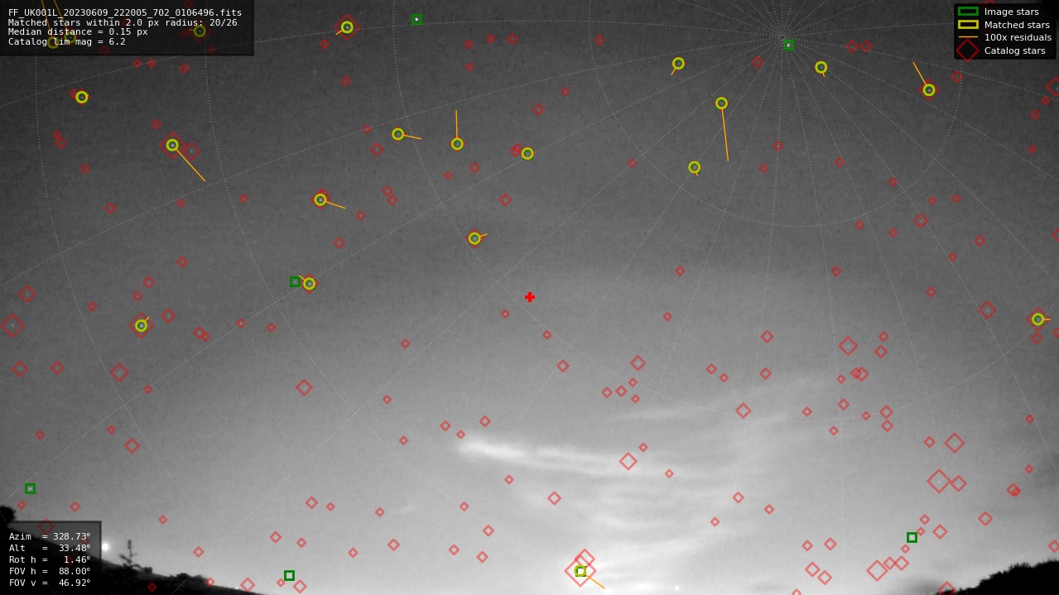Click the yellow Matched stars legend symbol

click(x=968, y=25)
